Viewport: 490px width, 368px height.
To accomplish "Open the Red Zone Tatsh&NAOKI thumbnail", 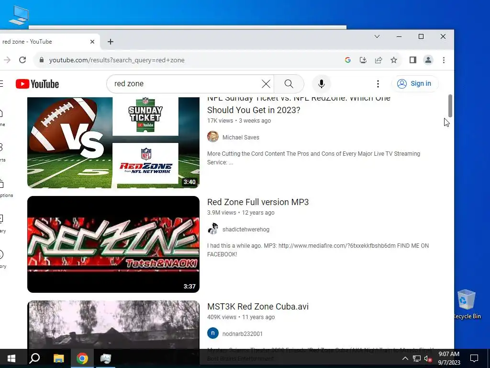I will tap(113, 244).
